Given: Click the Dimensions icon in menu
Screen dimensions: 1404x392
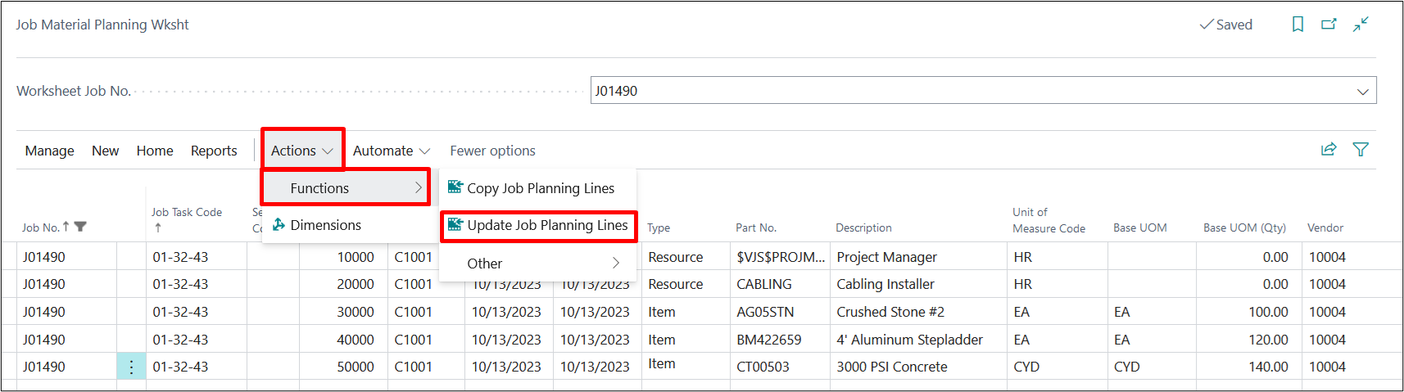Looking at the screenshot, I should click(279, 225).
